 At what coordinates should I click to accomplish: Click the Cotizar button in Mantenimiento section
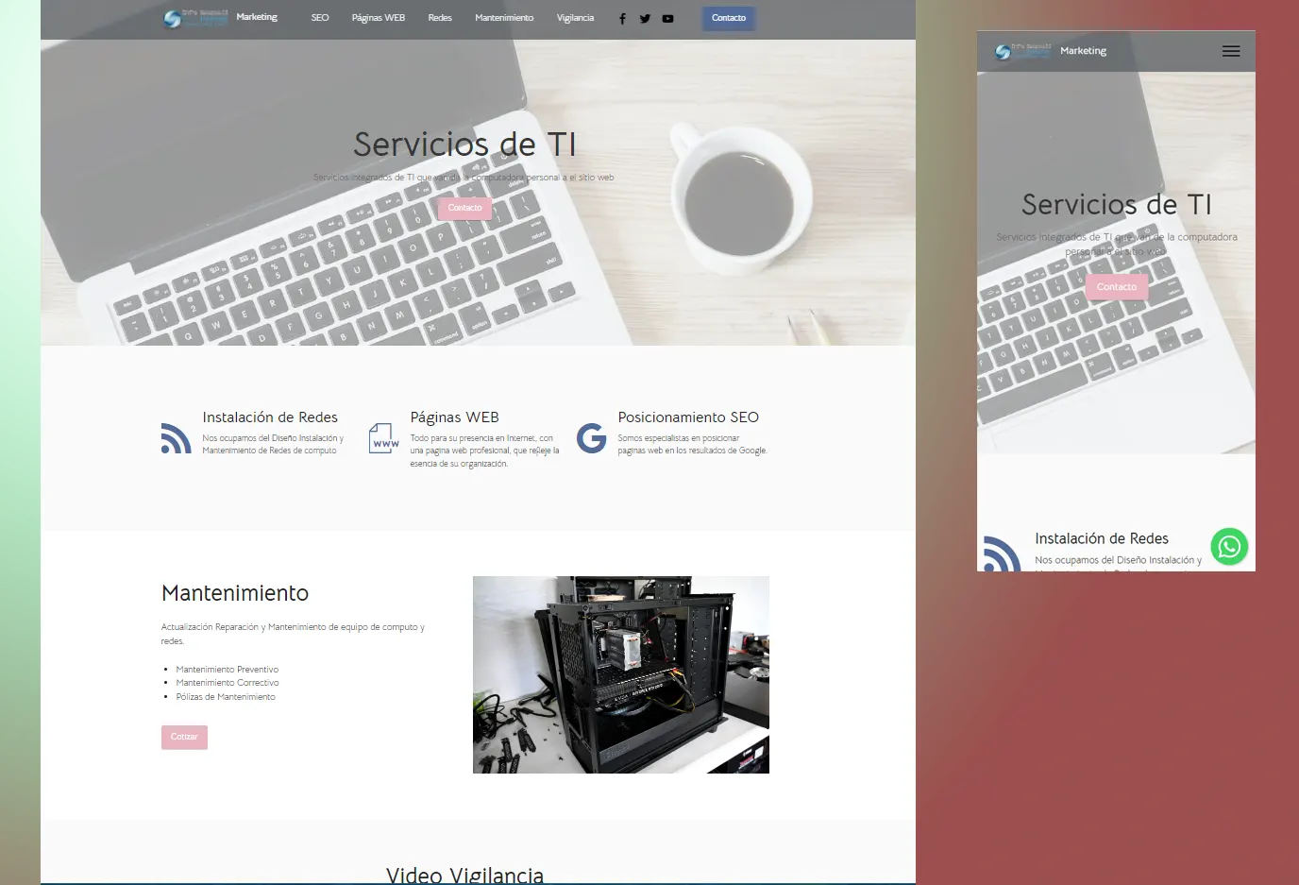[x=184, y=737]
